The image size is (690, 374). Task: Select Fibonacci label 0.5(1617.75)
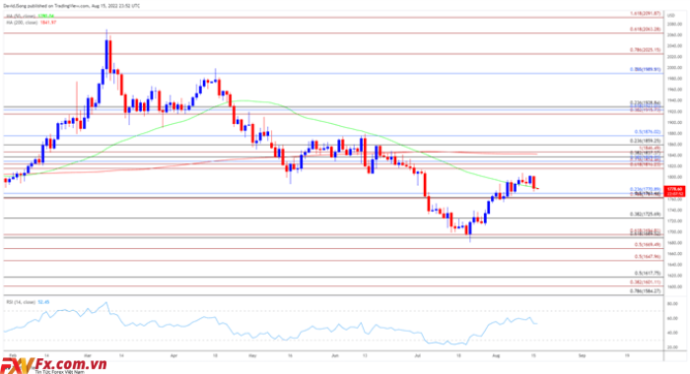tap(648, 273)
